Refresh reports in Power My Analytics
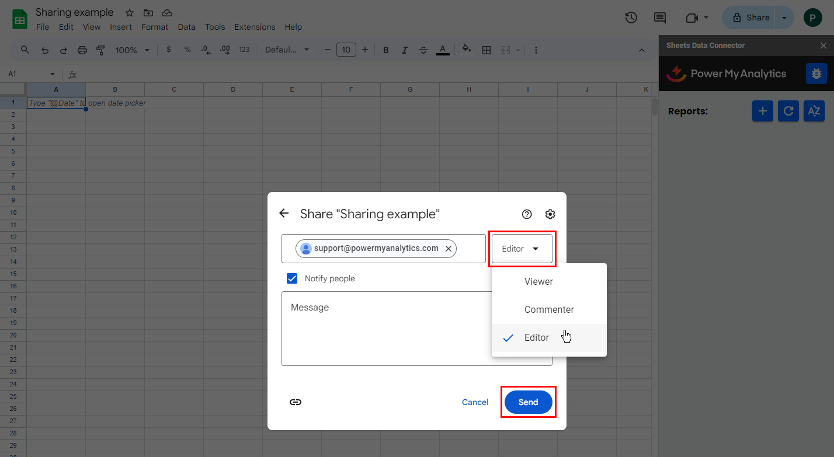Screen dimensions: 834x457 tap(788, 111)
